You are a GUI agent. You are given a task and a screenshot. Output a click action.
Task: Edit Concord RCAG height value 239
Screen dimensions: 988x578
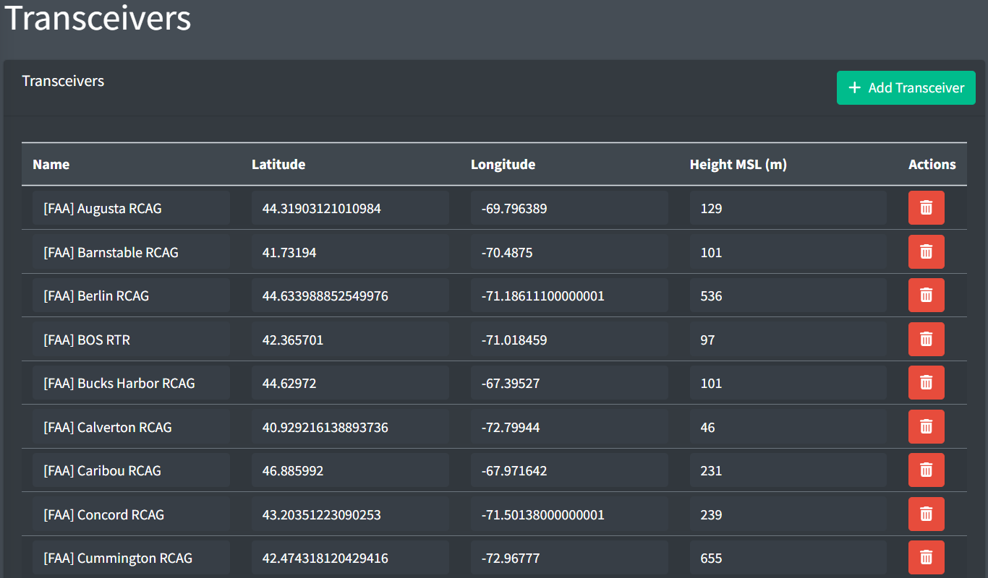coord(788,514)
